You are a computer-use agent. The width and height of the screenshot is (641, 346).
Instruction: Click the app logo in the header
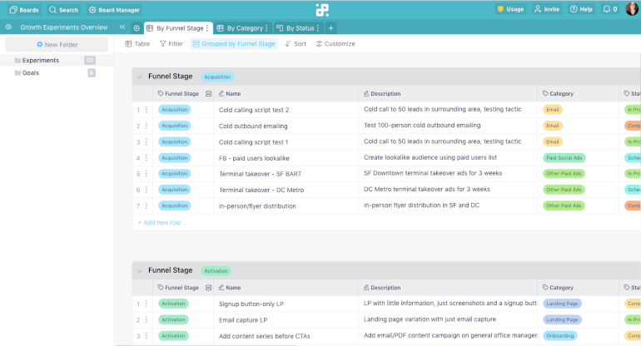pyautogui.click(x=322, y=10)
